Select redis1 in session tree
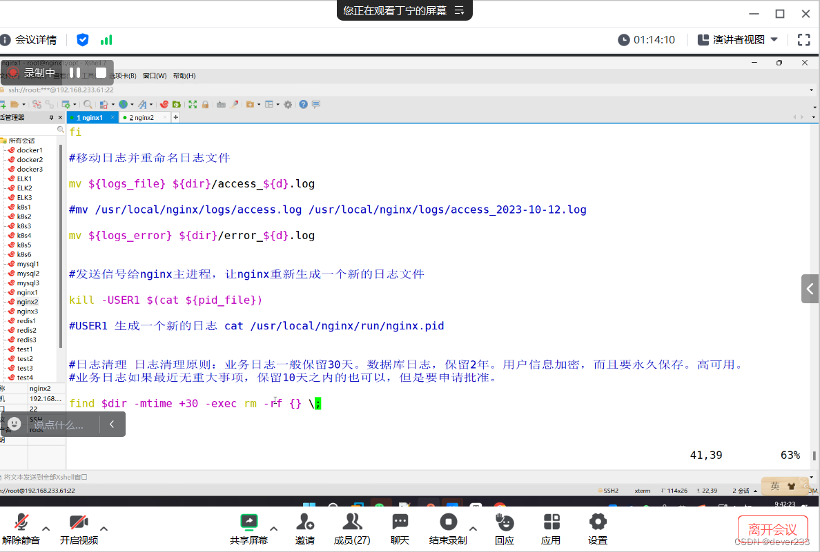 pos(26,320)
